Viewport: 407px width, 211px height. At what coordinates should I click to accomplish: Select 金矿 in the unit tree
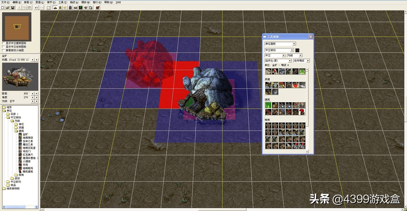(x=25, y=134)
